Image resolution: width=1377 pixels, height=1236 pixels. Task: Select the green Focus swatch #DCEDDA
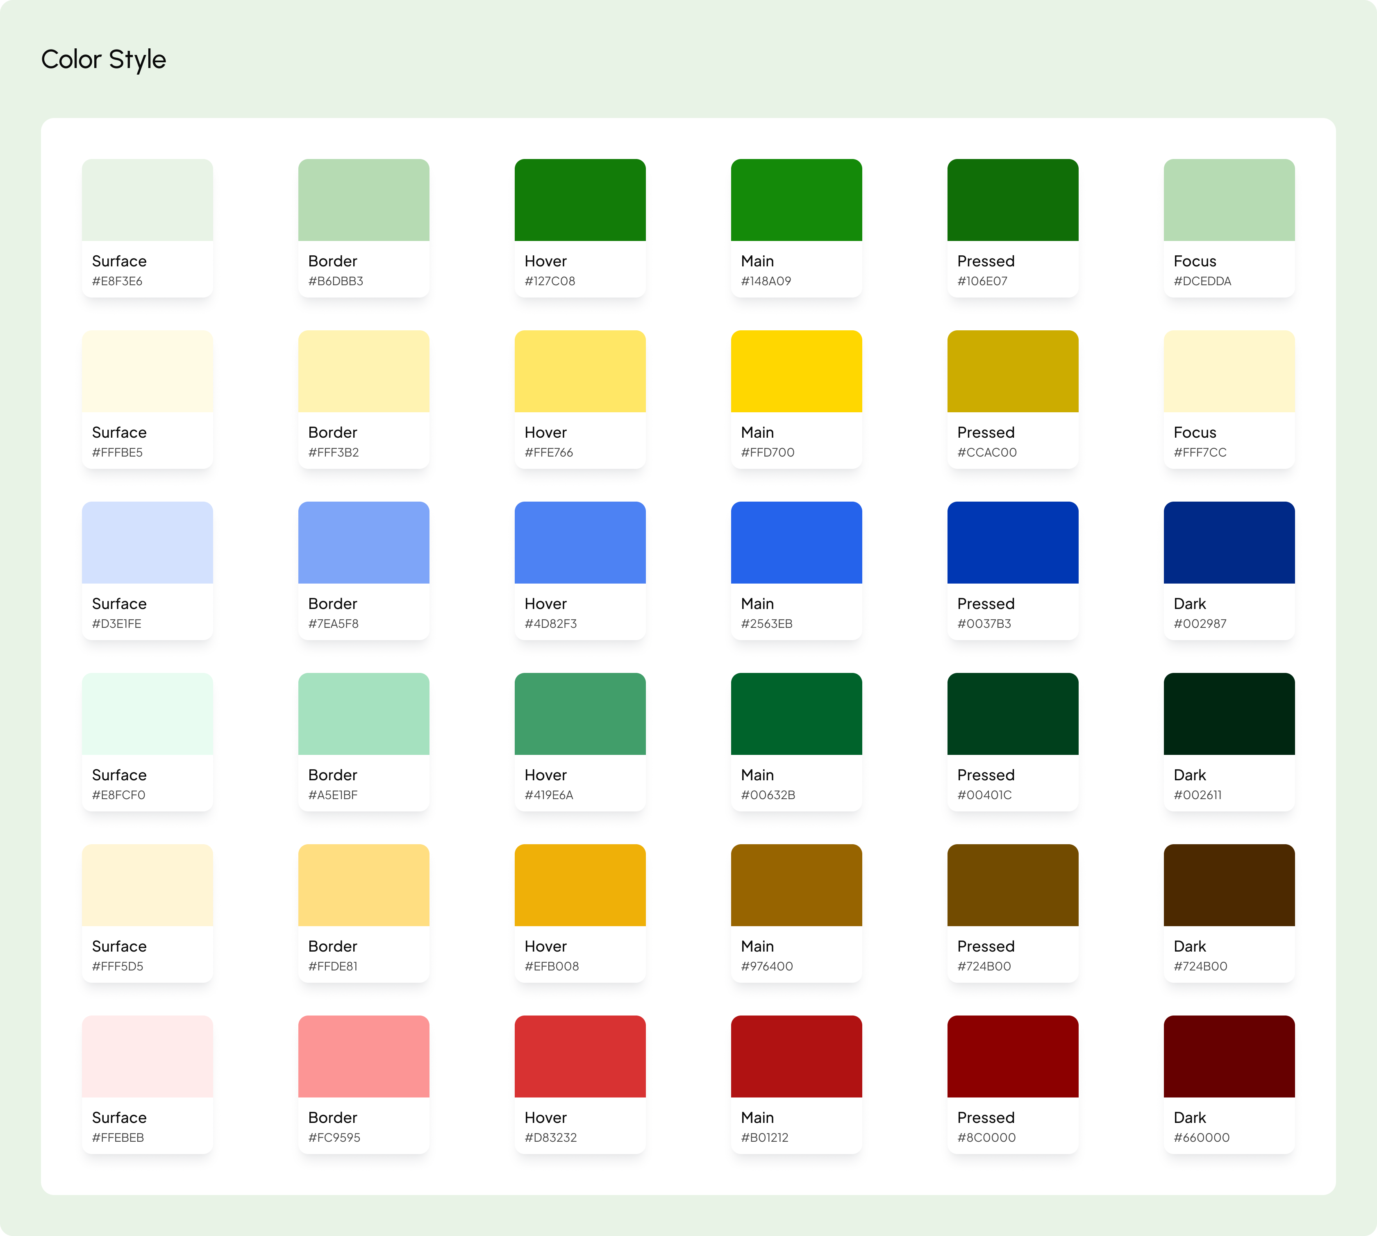point(1228,200)
